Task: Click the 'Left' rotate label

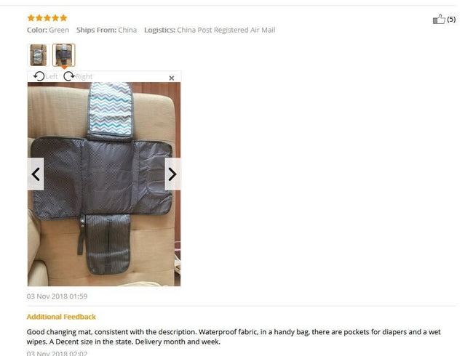Action: (52, 76)
